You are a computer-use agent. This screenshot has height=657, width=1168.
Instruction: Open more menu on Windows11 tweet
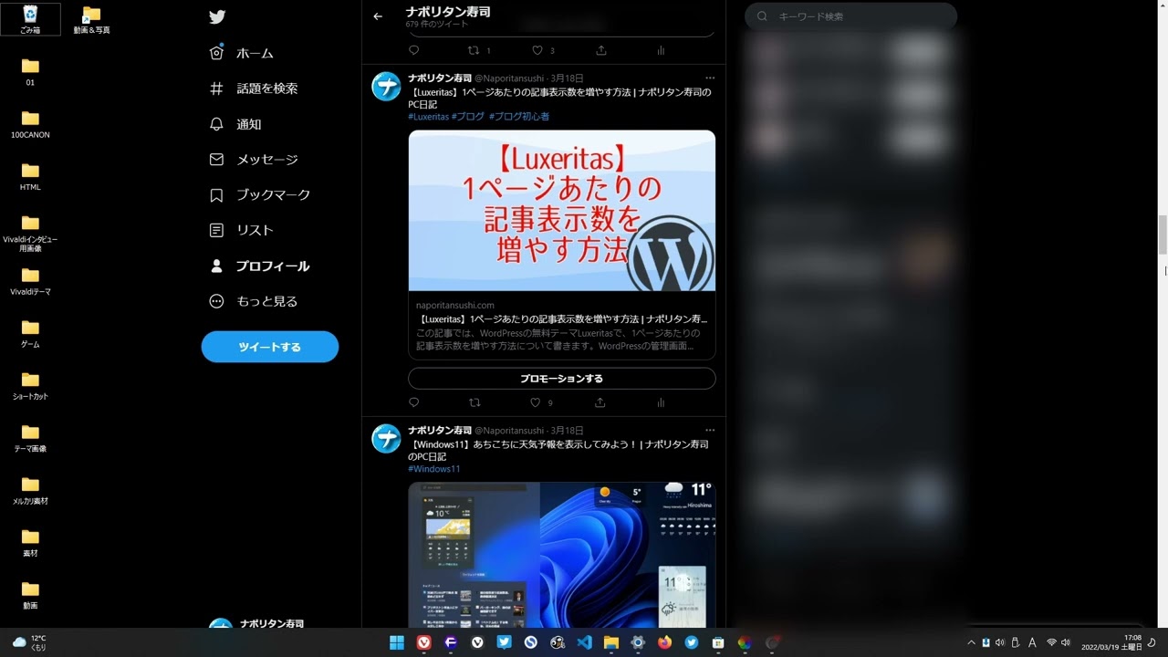[710, 431]
